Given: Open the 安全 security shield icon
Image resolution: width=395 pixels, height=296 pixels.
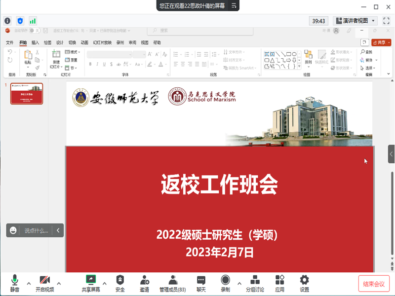Looking at the screenshot, I should 120,284.
